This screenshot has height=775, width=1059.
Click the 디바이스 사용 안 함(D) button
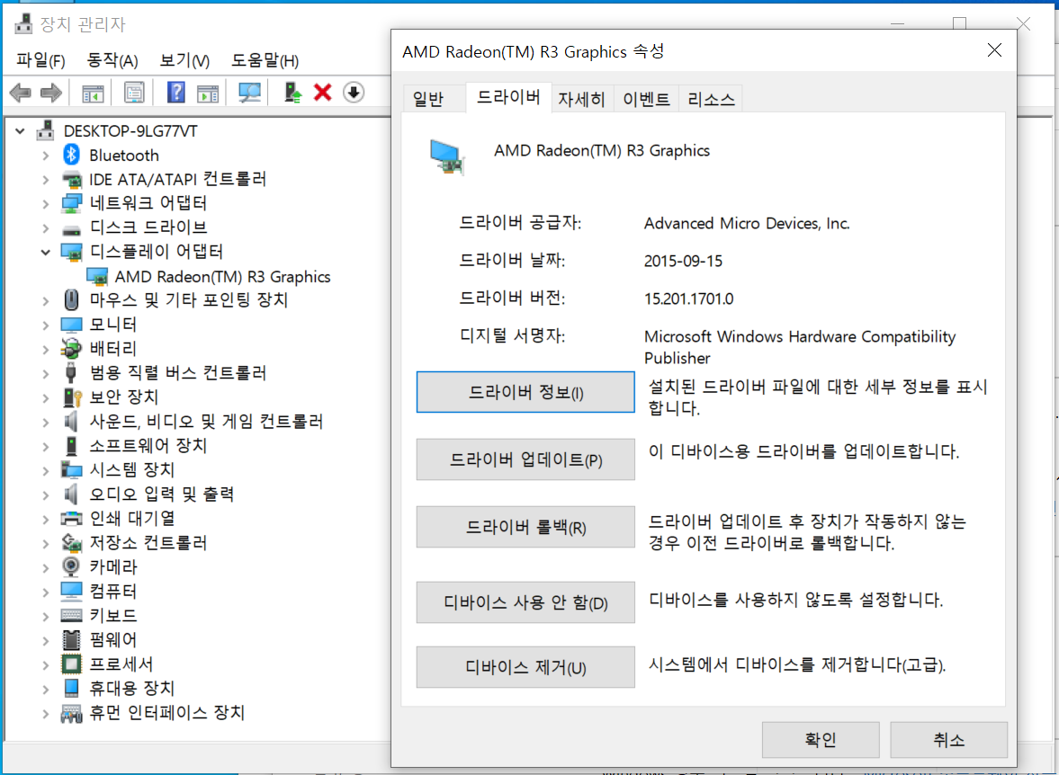tap(525, 602)
